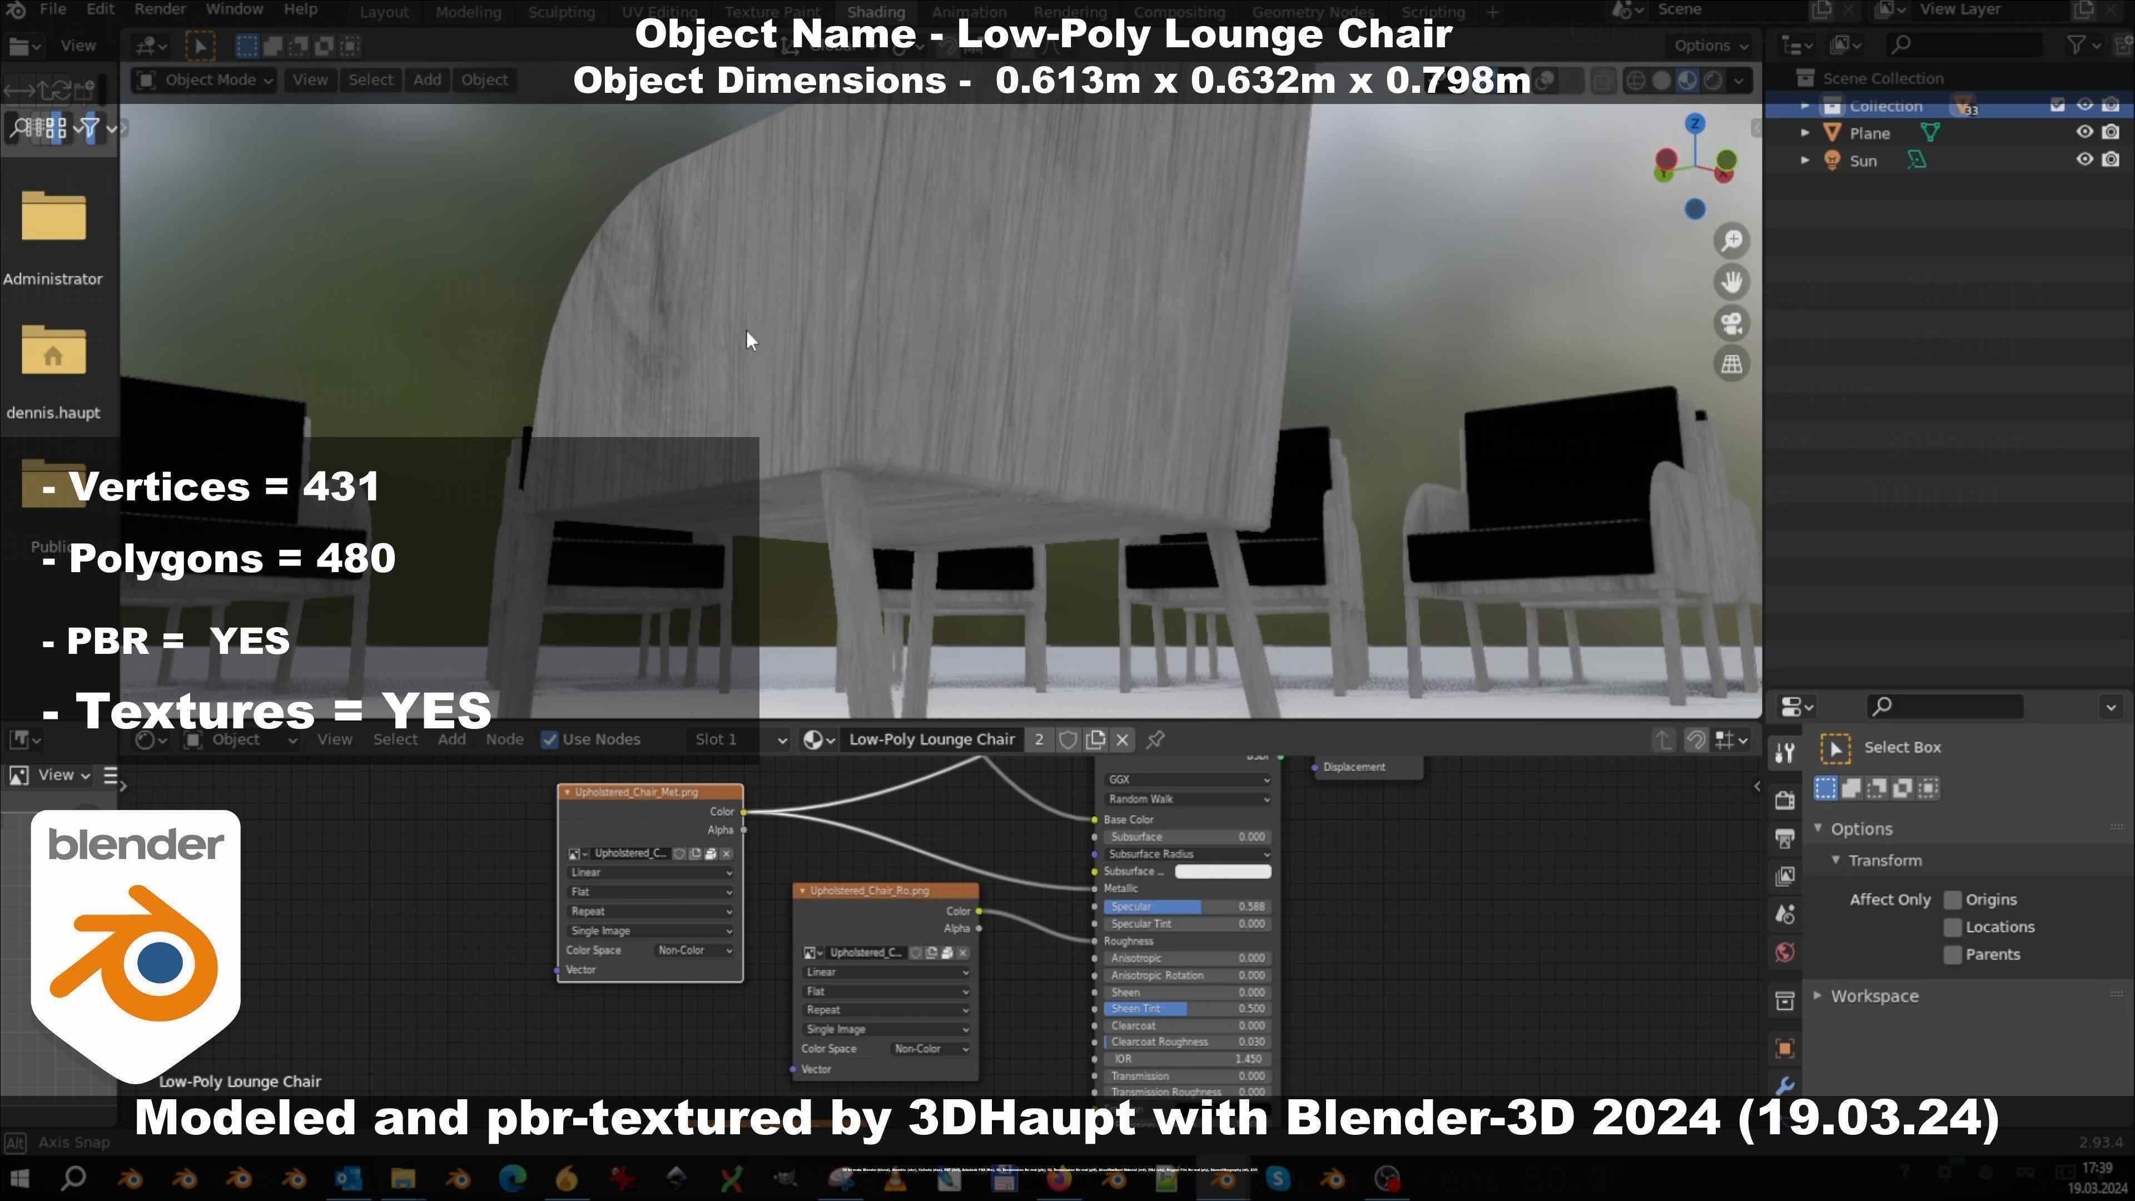Toggle Collection exclude checkbox in outliner
Image resolution: width=2135 pixels, height=1201 pixels.
pos(2057,105)
